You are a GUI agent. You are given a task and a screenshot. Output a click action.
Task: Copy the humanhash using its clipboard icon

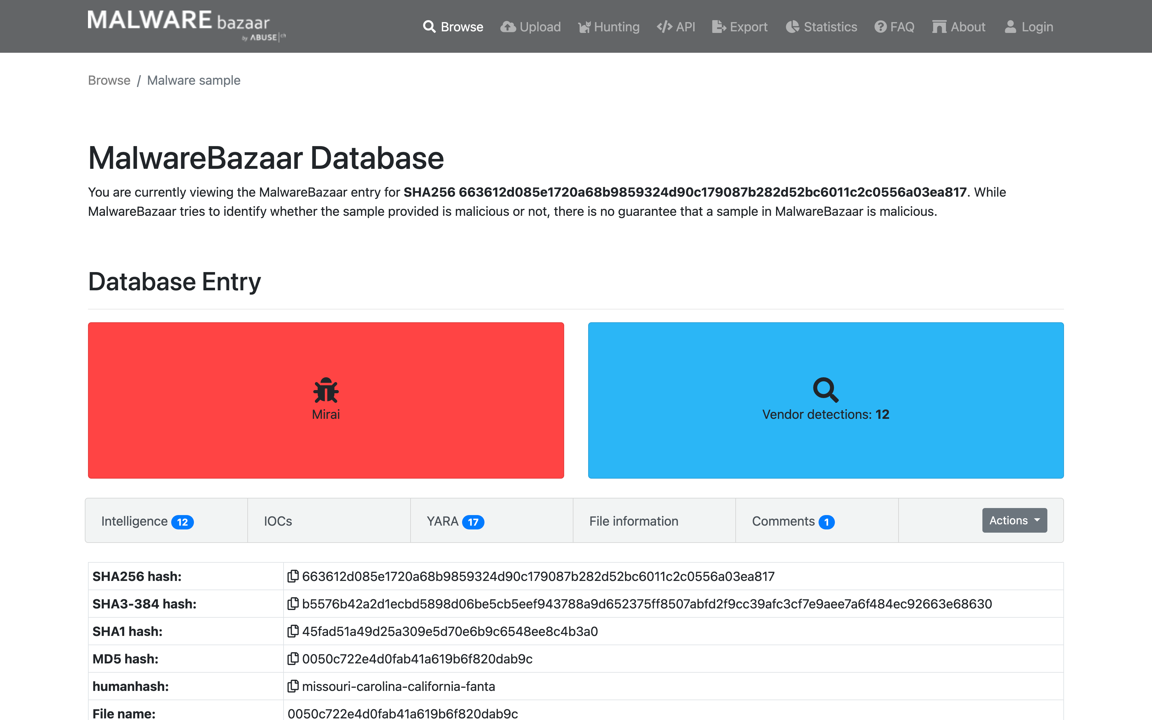[294, 686]
